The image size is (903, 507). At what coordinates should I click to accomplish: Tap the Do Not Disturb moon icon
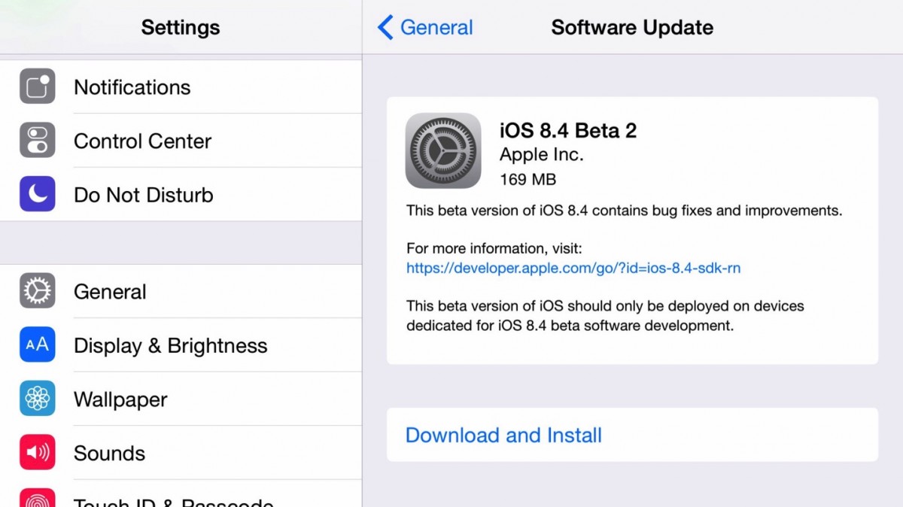pyautogui.click(x=37, y=194)
